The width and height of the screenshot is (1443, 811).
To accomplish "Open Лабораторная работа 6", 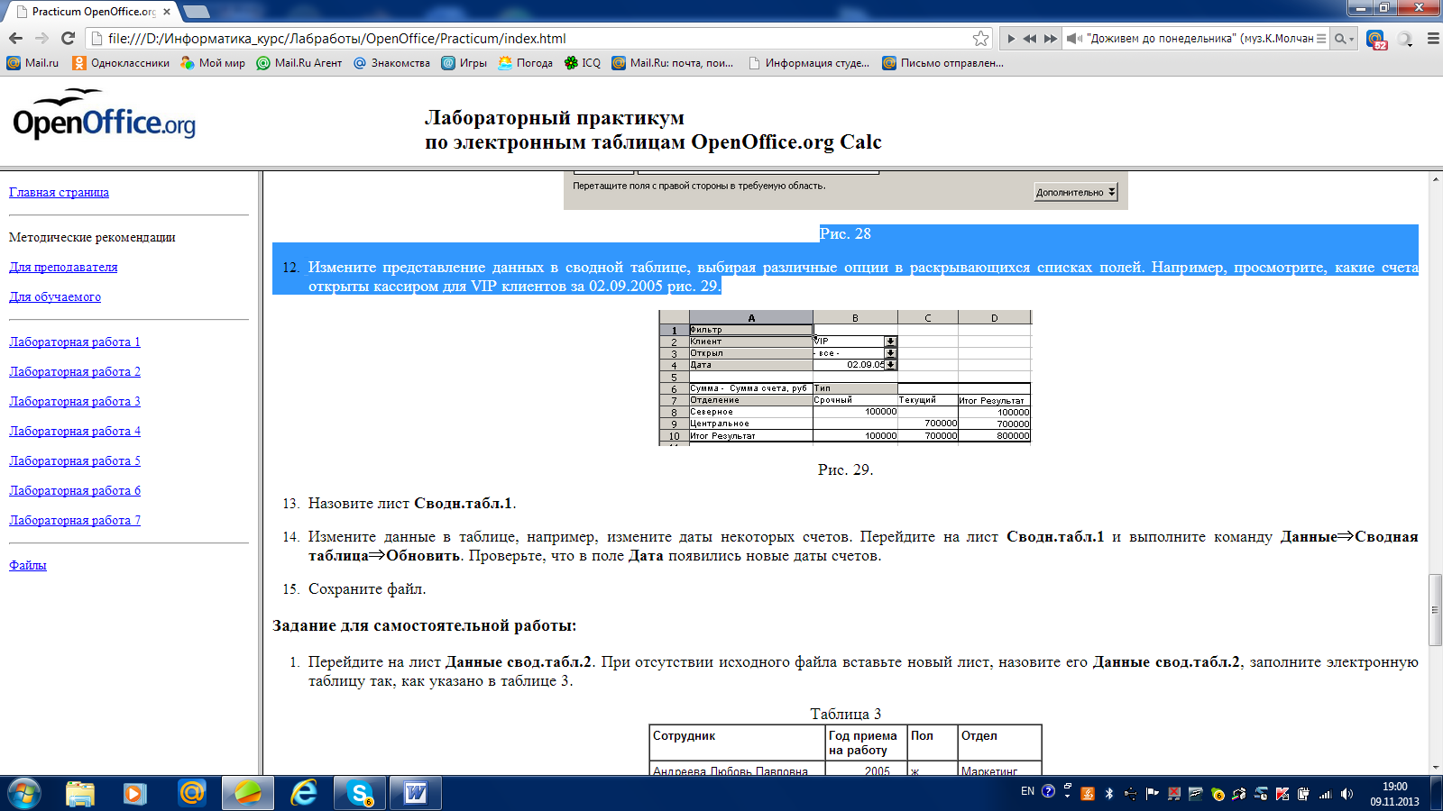I will 75,490.
